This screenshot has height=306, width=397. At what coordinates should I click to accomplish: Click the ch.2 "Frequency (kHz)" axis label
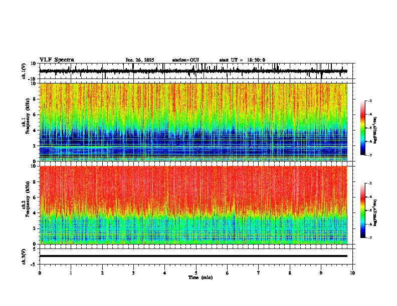28,199
